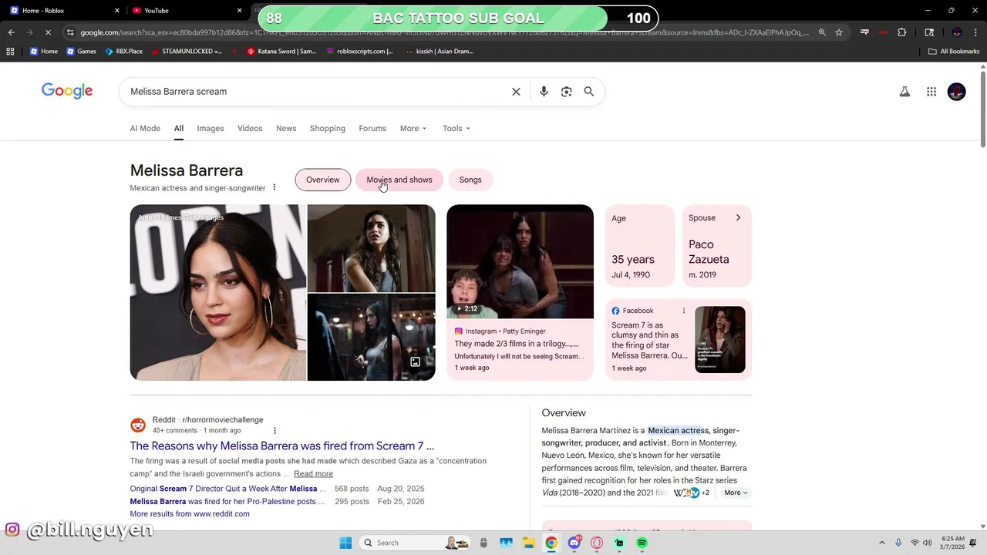Switch to Home - Roblox browser tab
This screenshot has width=987, height=555.
tap(63, 10)
